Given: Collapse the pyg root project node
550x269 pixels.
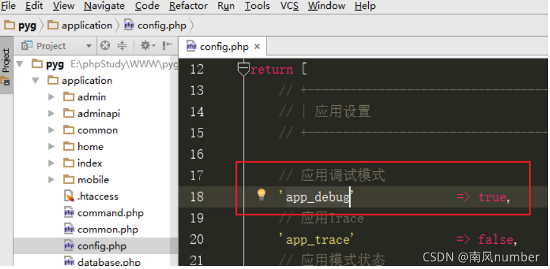Looking at the screenshot, I should click(x=20, y=64).
